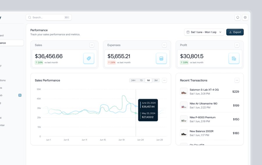Click the $36,456.66 sales value
This screenshot has height=165, width=262.
point(49,56)
